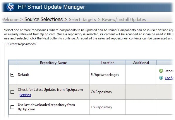
Task: Click the Additional column header
Action: [141, 63]
